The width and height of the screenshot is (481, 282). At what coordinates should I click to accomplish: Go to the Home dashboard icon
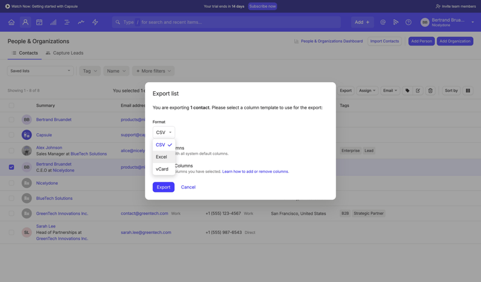pos(11,22)
